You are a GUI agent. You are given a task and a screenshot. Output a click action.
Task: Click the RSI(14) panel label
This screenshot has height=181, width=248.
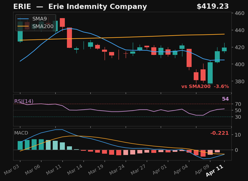24,101
